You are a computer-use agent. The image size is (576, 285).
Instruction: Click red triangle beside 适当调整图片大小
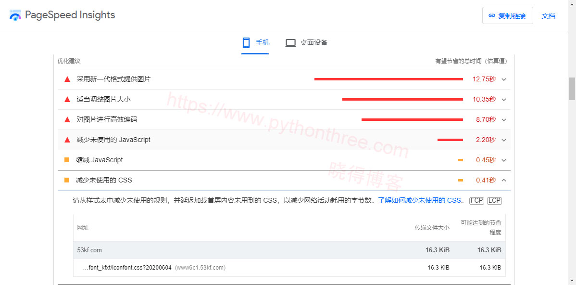pyautogui.click(x=67, y=99)
